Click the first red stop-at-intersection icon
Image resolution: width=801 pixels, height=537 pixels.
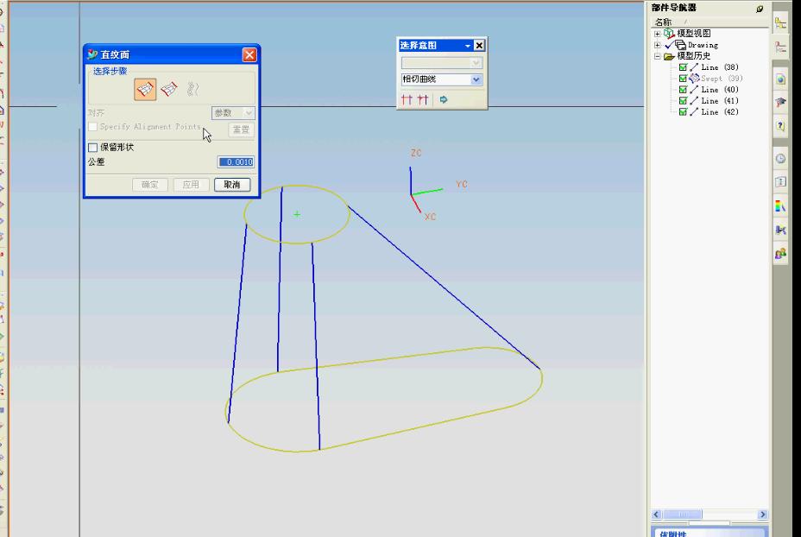[407, 99]
